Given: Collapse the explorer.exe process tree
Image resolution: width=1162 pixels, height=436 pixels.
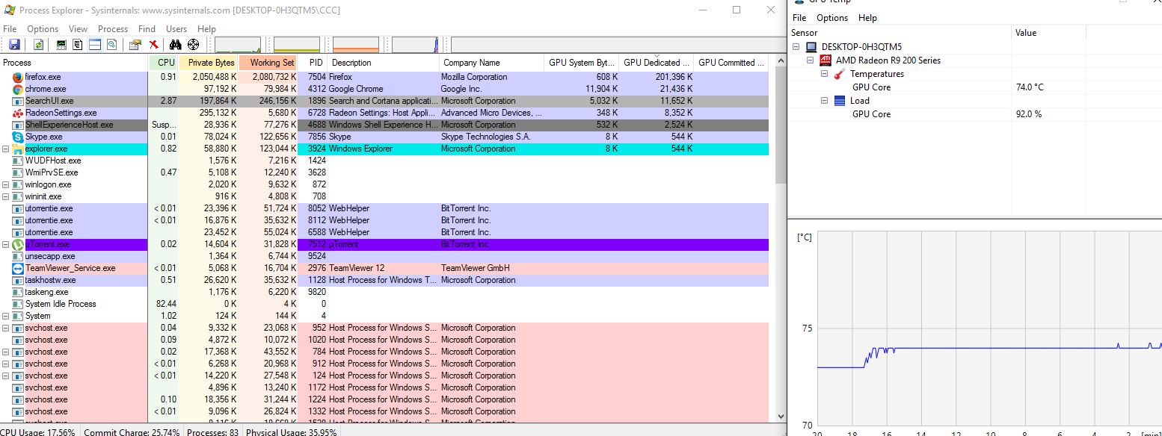Looking at the screenshot, I should (6, 149).
